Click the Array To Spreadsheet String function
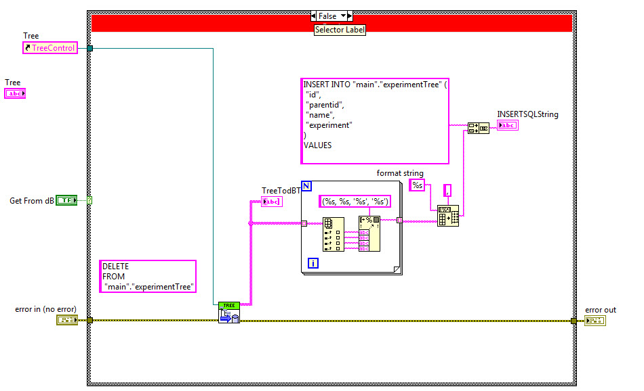 pos(447,215)
